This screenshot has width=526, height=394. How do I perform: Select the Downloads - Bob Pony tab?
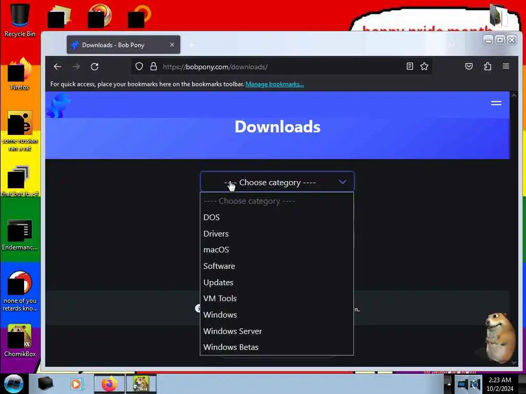[123, 45]
